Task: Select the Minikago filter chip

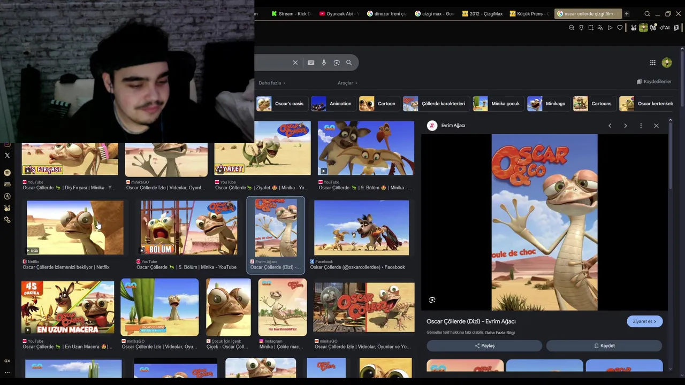Action: click(548, 104)
